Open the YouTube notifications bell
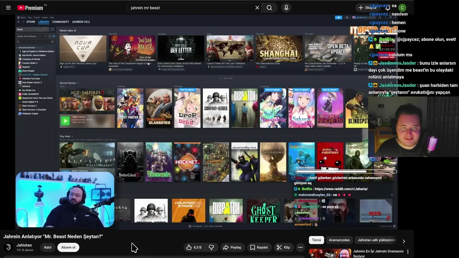 pos(388,8)
